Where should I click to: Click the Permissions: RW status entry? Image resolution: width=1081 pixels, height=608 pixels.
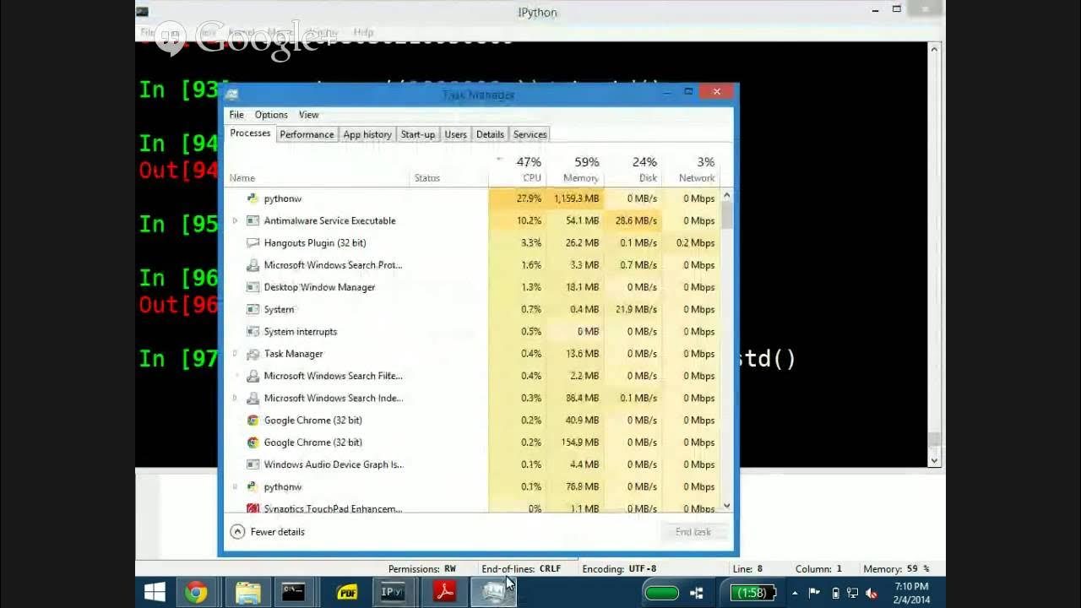422,569
